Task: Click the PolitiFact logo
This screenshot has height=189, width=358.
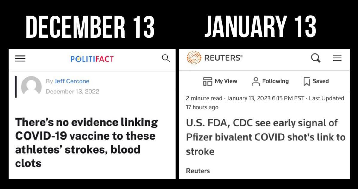Action: click(92, 59)
